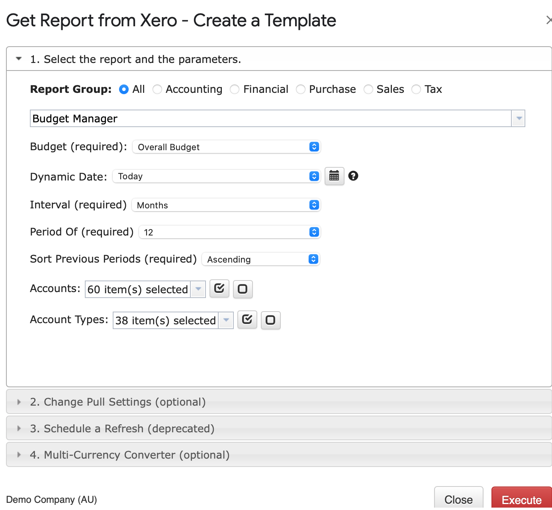
Task: Expand 4. Multi-Currency Converter section
Action: pos(279,455)
